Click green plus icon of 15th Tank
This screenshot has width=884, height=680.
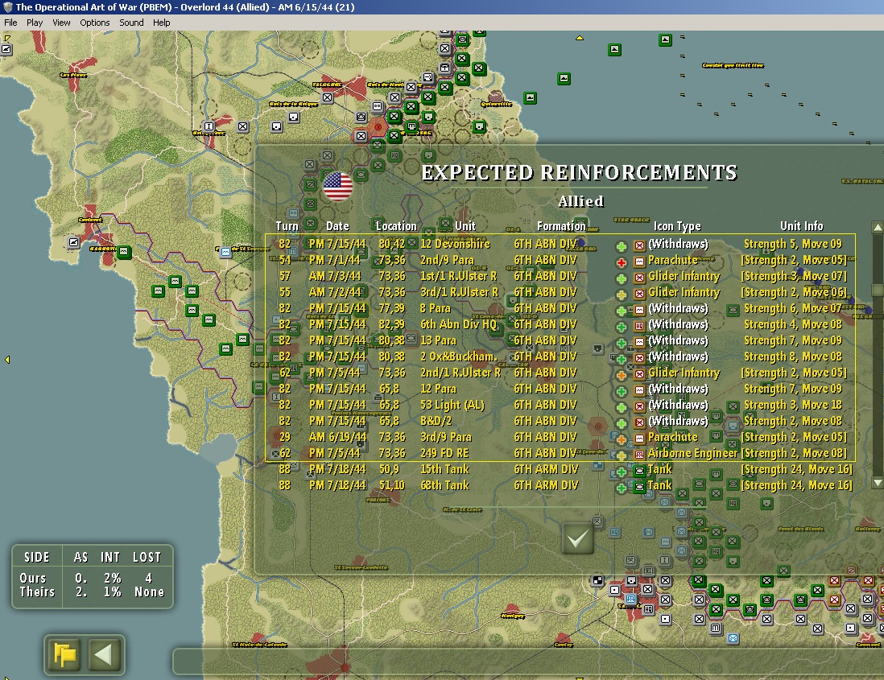[x=622, y=472]
